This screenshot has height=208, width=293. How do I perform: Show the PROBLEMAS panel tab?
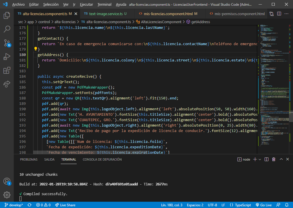coord(29,159)
